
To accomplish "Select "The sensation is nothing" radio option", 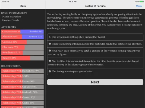I will click(95, 37).
